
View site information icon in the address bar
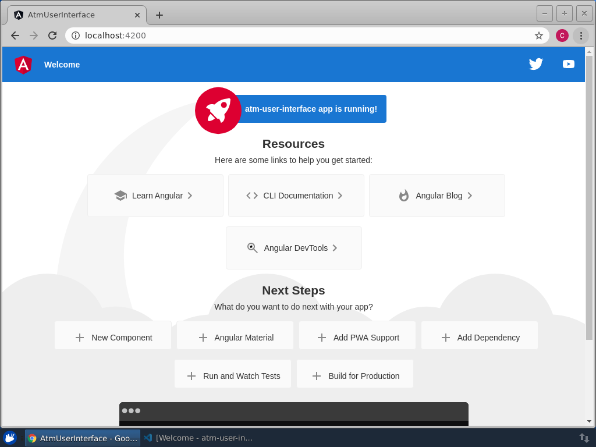tap(76, 36)
